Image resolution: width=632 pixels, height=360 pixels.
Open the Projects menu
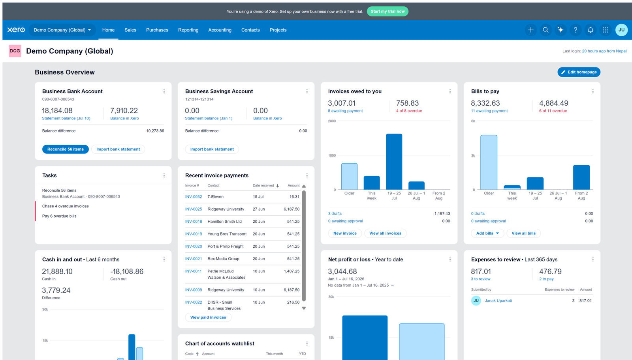[x=278, y=30]
